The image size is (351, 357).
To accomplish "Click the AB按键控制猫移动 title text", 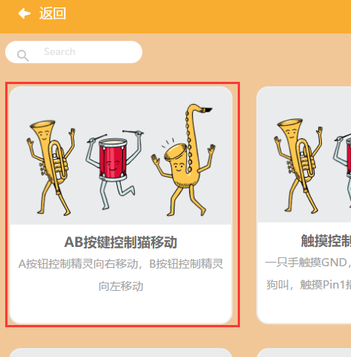I will click(x=121, y=242).
